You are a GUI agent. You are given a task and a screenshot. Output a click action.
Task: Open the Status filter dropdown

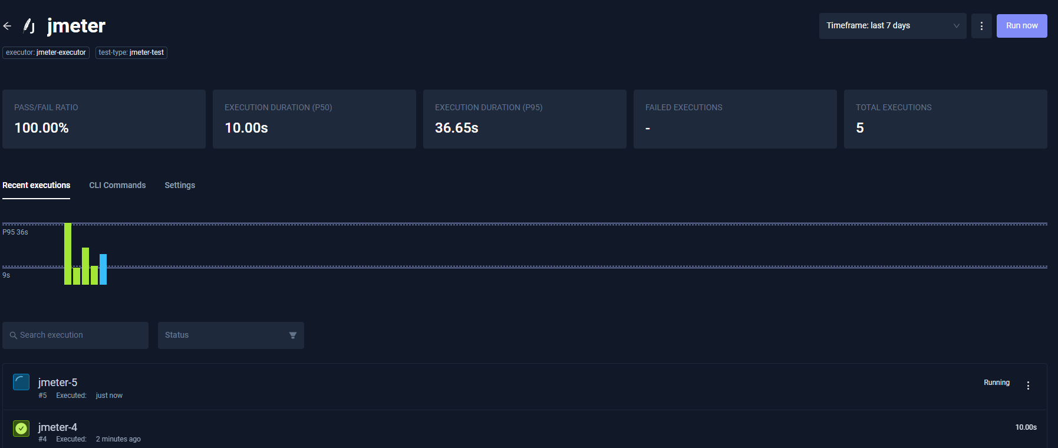pyautogui.click(x=230, y=335)
